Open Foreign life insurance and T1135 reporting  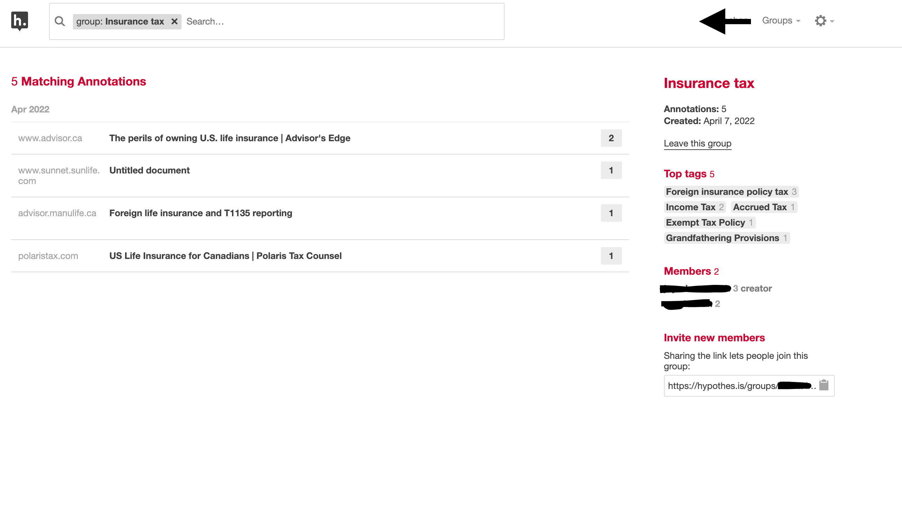click(200, 213)
